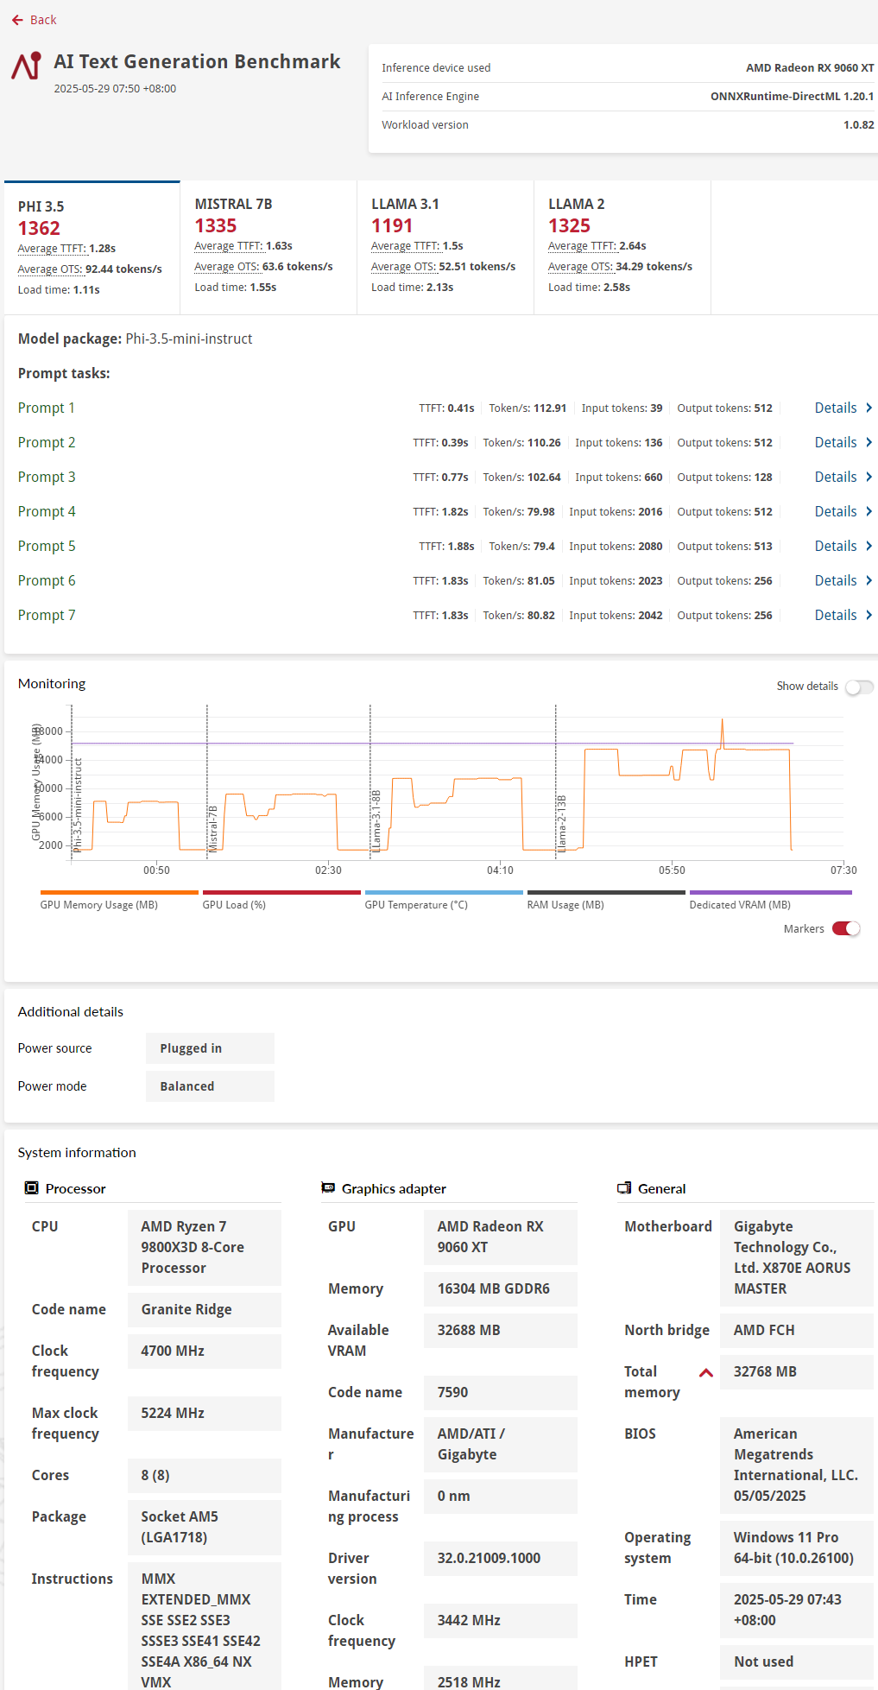Toggle RAM Usage legend series

pos(606,900)
